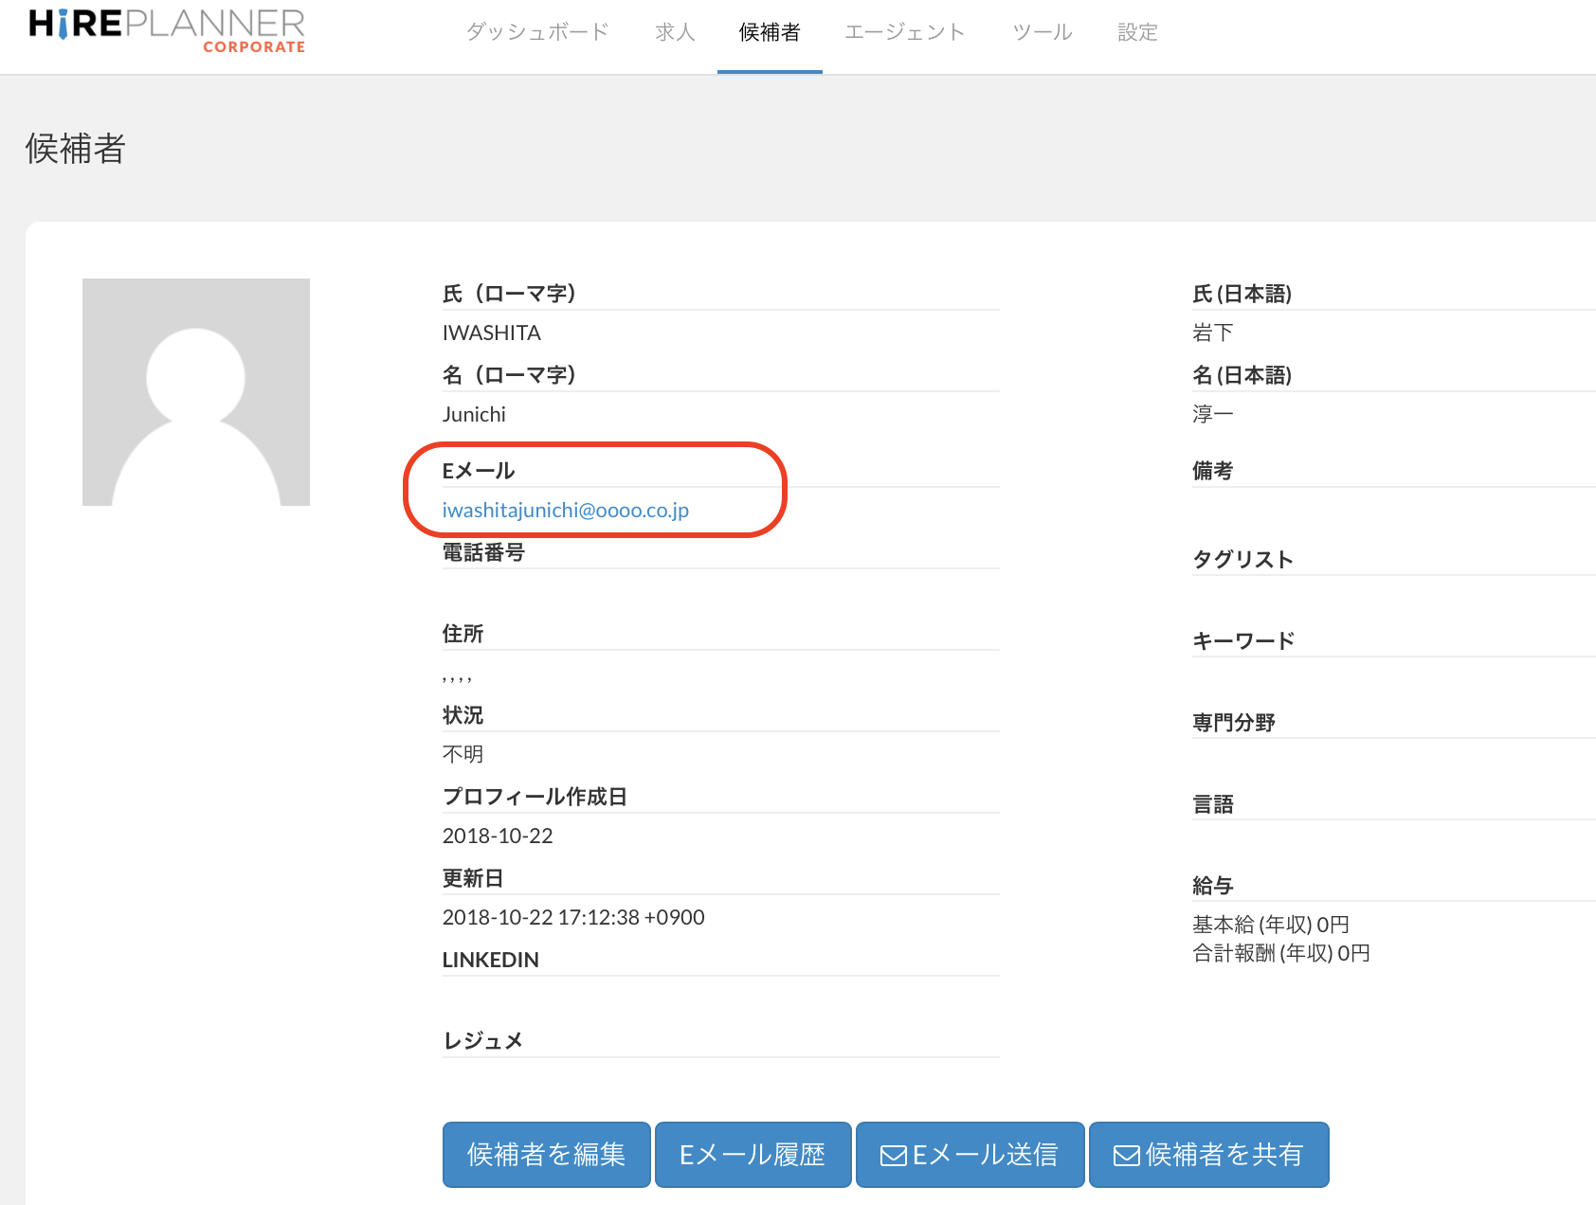Click the レジュメ field label
Screen dimensions: 1596x1205
(482, 1041)
